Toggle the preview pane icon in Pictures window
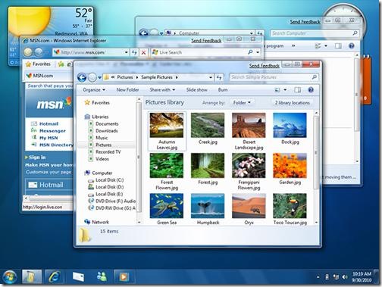The height and width of the screenshot is (287, 382). point(297,90)
